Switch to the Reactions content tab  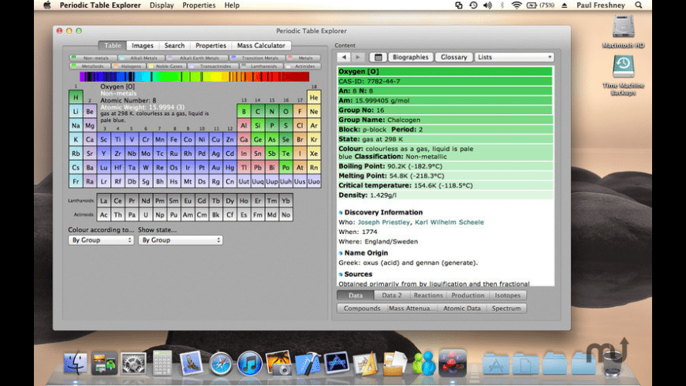point(428,295)
